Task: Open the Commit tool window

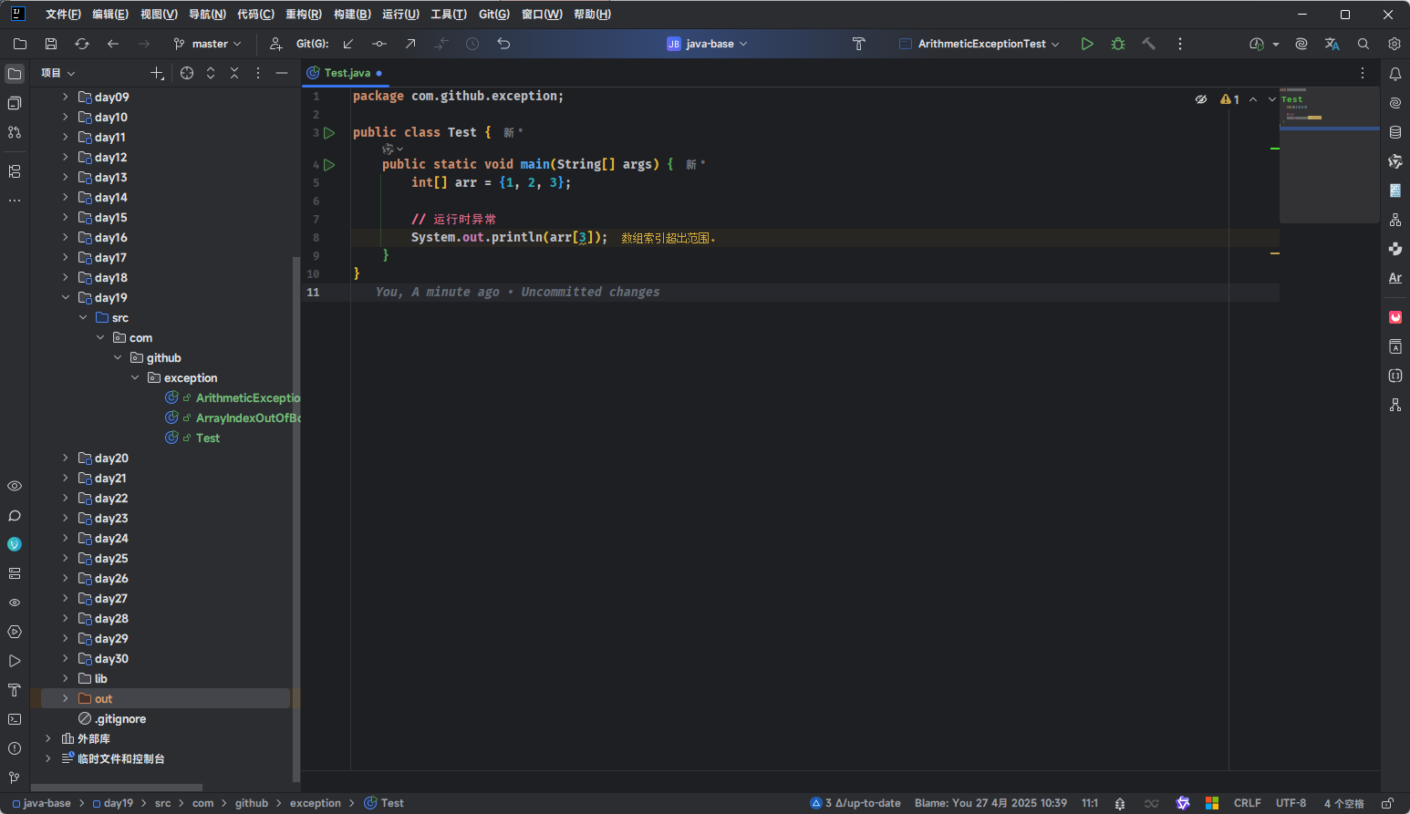Action: (x=15, y=103)
